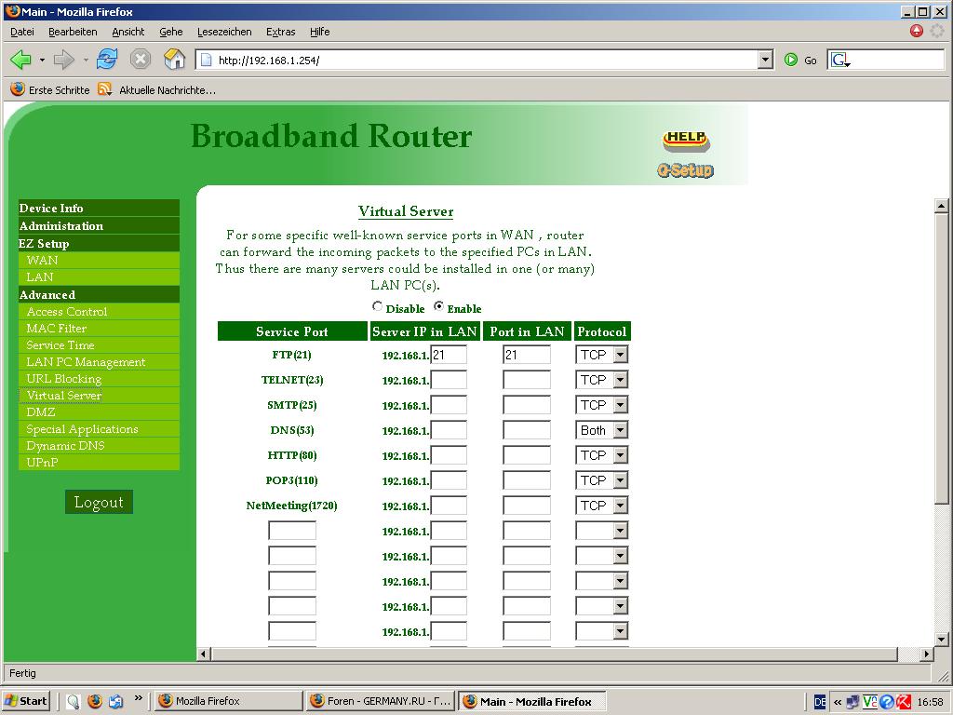Open the Dynamic DNS settings link

tap(65, 446)
